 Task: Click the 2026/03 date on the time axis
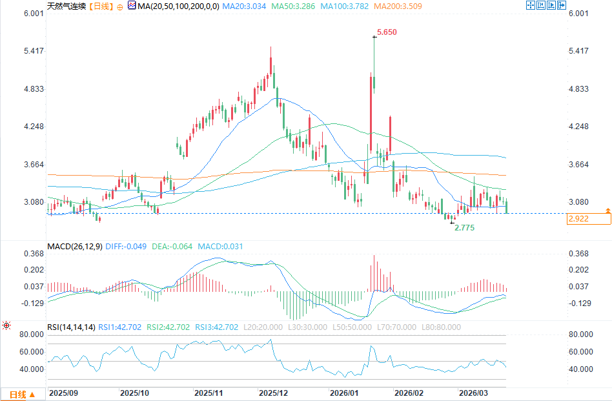[473, 393]
